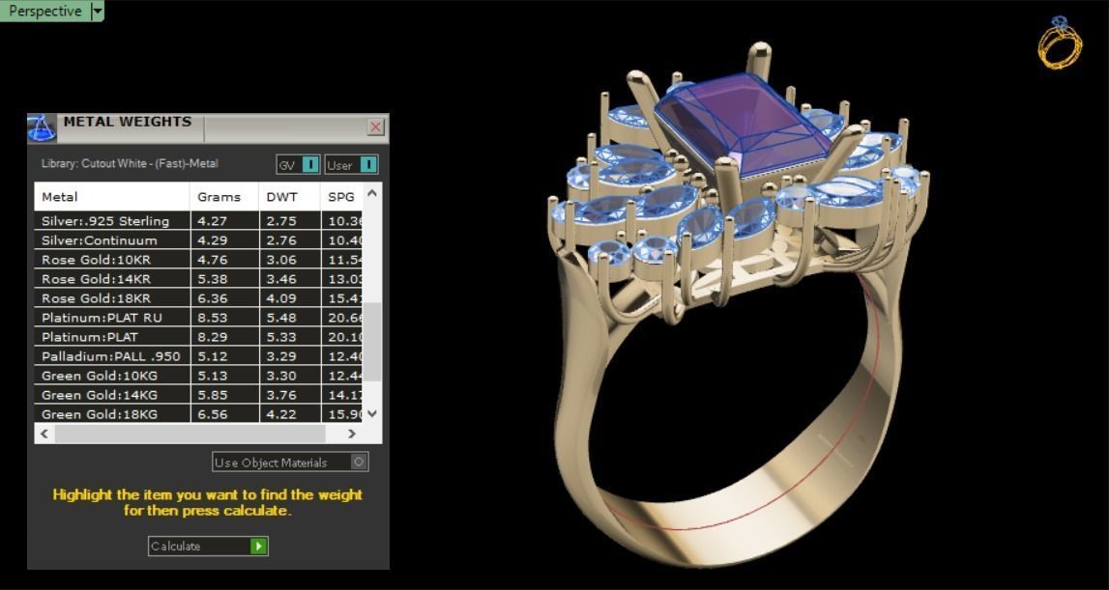This screenshot has height=590, width=1109.
Task: Click the 4.27 grams value
Action: (212, 221)
